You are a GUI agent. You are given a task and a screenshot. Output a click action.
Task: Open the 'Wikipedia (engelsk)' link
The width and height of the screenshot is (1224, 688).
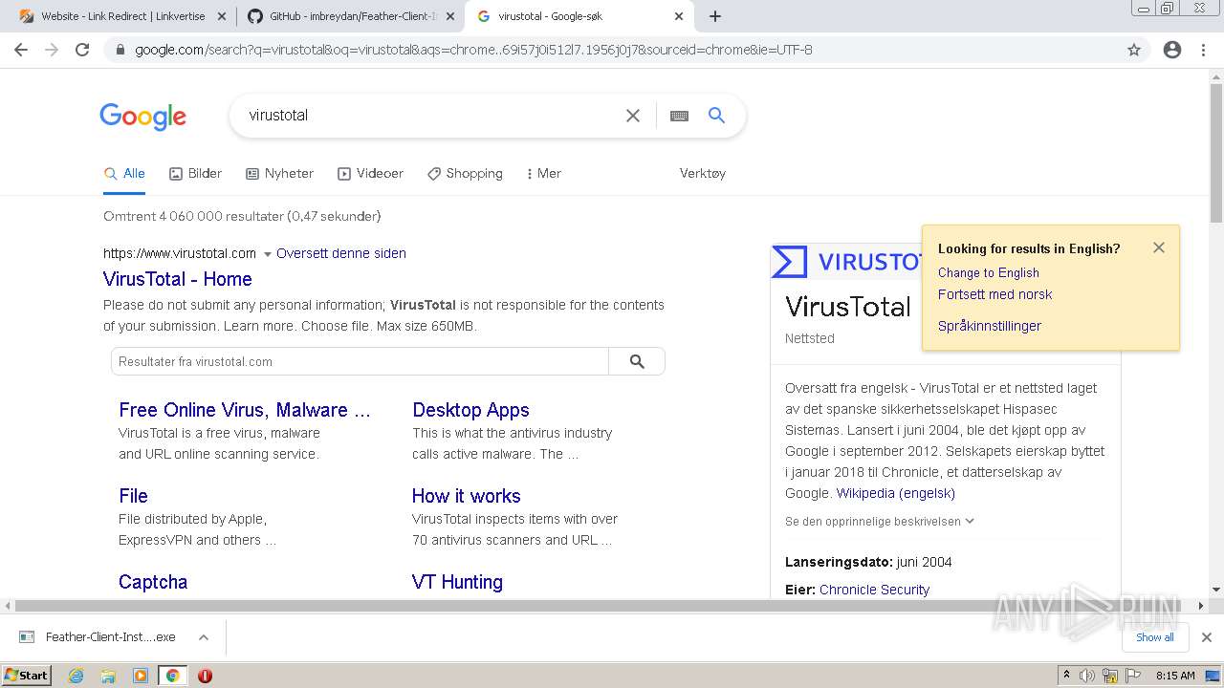click(x=896, y=493)
